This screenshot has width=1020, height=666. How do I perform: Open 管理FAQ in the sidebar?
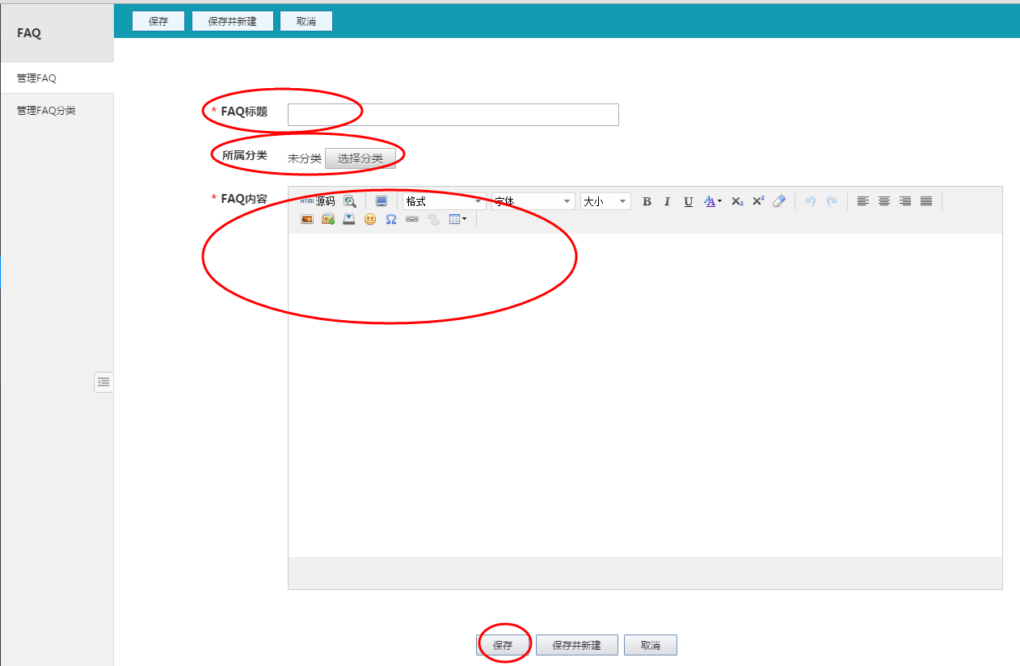(x=37, y=78)
